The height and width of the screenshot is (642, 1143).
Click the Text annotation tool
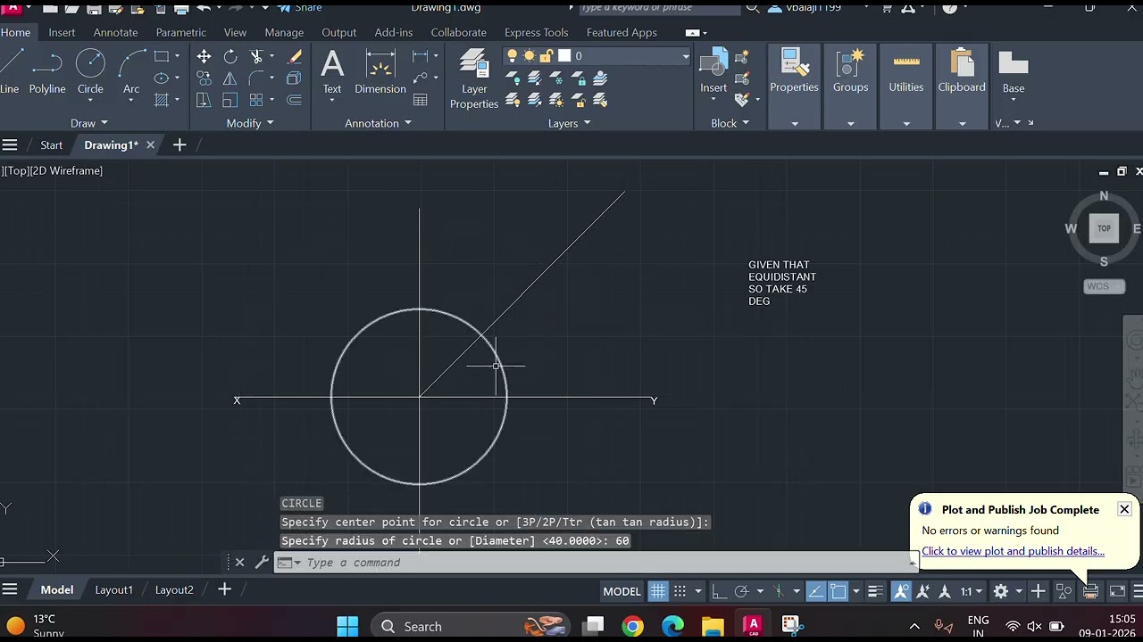click(x=332, y=71)
